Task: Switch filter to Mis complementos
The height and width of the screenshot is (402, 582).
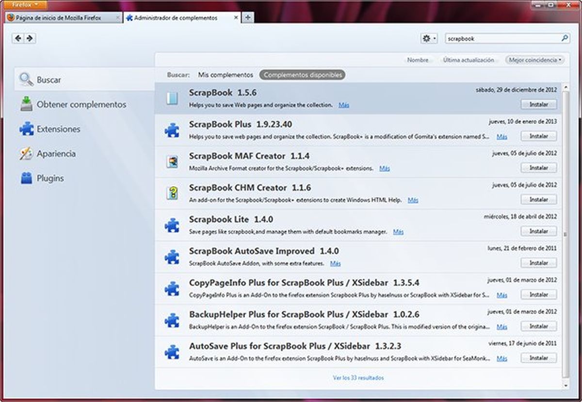Action: click(226, 75)
